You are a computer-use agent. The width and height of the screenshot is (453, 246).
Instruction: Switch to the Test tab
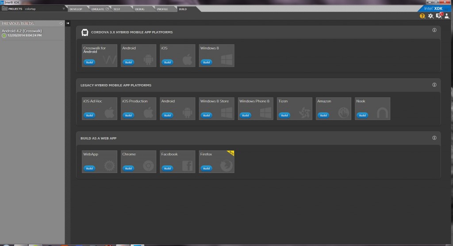click(117, 9)
